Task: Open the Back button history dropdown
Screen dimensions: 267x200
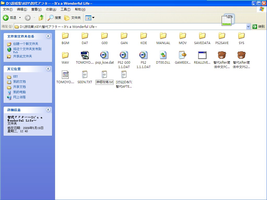Action: [x=20, y=17]
